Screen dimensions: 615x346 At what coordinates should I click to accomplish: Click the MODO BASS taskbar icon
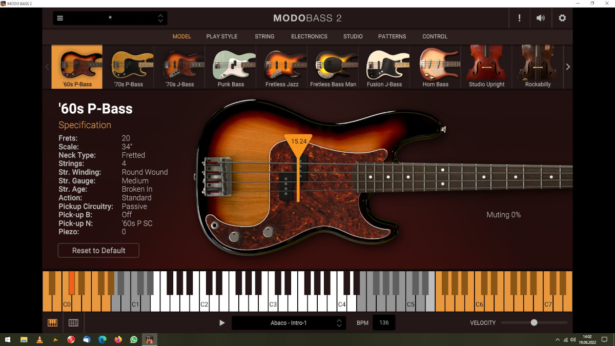[x=150, y=339]
